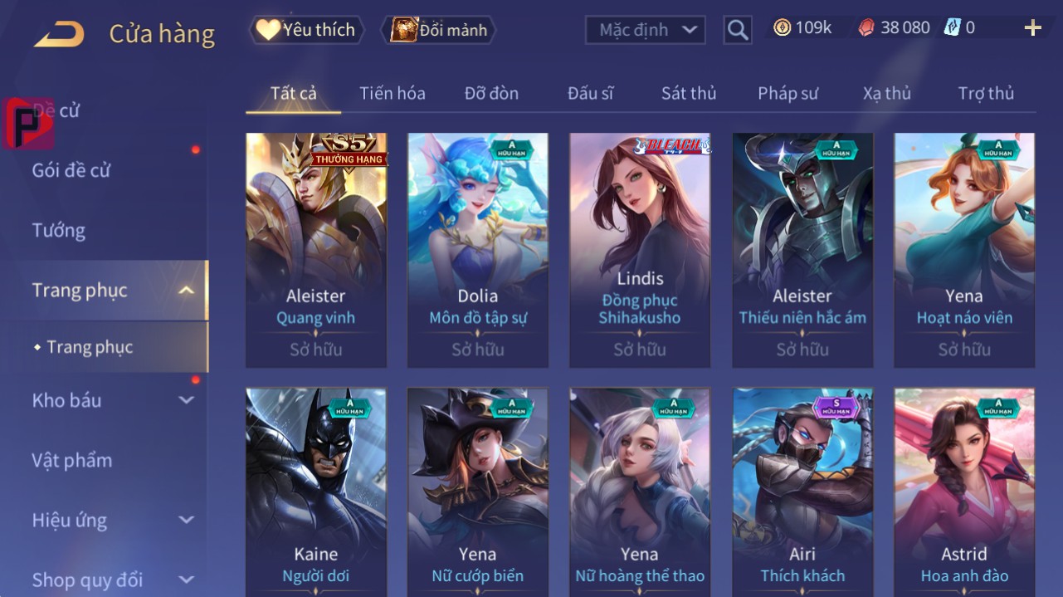
Task: Click the blue voucher currency icon
Action: 952,28
